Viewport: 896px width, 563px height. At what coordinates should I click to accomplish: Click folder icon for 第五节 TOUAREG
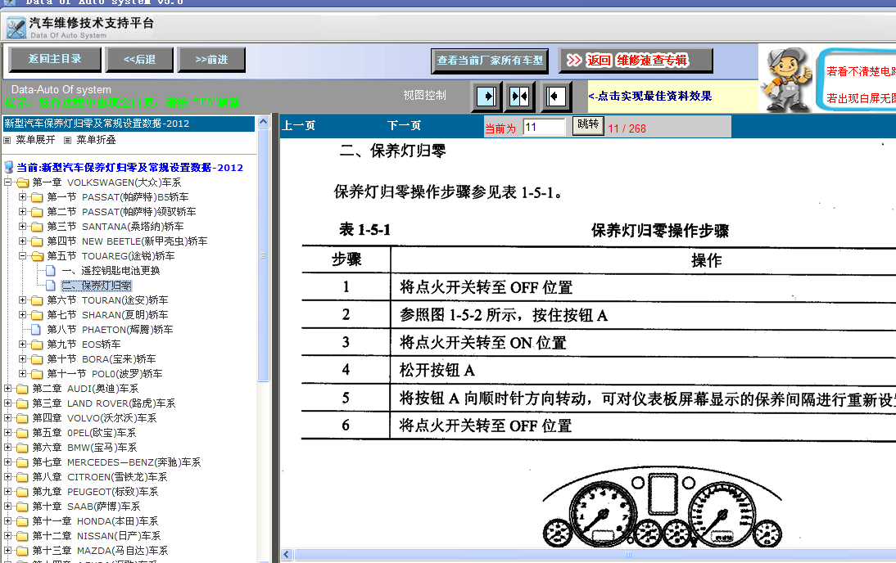coord(38,256)
